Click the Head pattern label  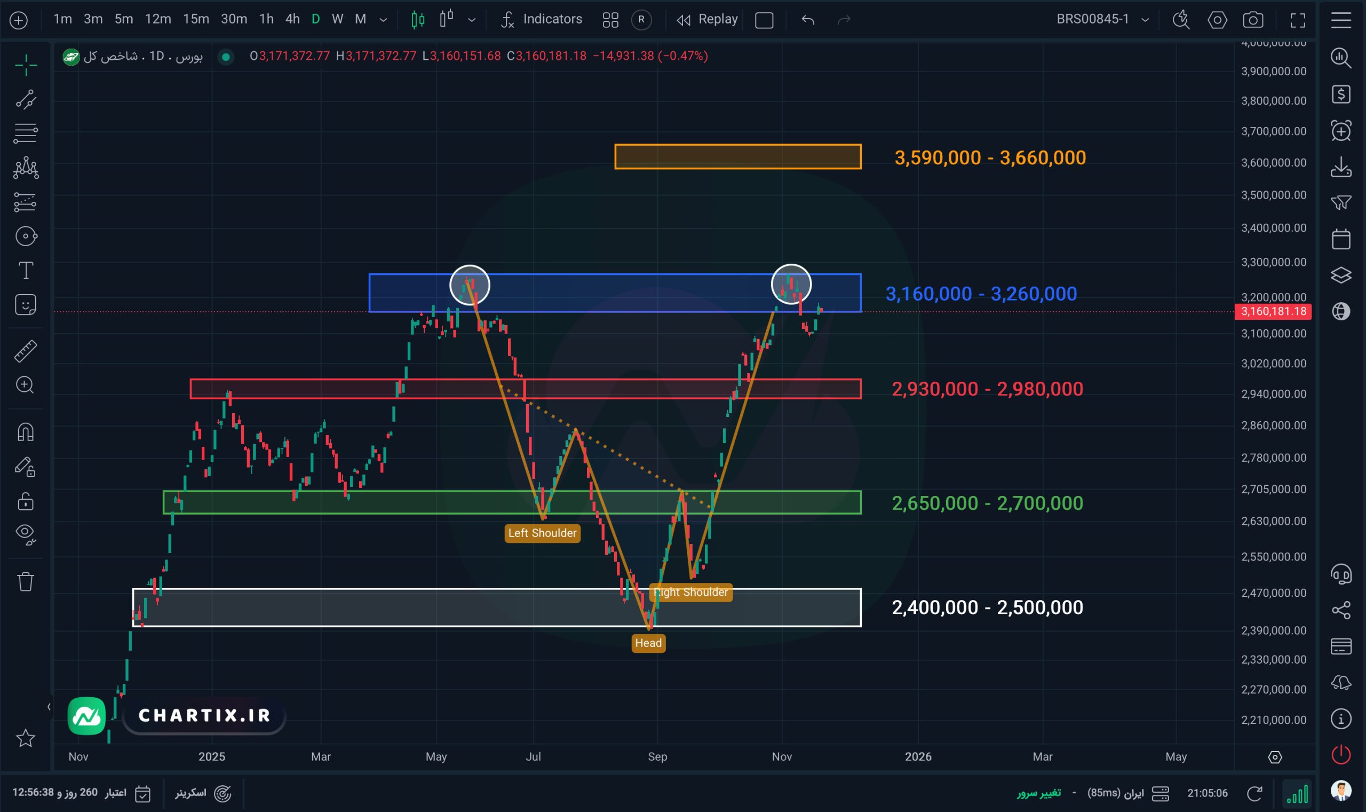648,643
